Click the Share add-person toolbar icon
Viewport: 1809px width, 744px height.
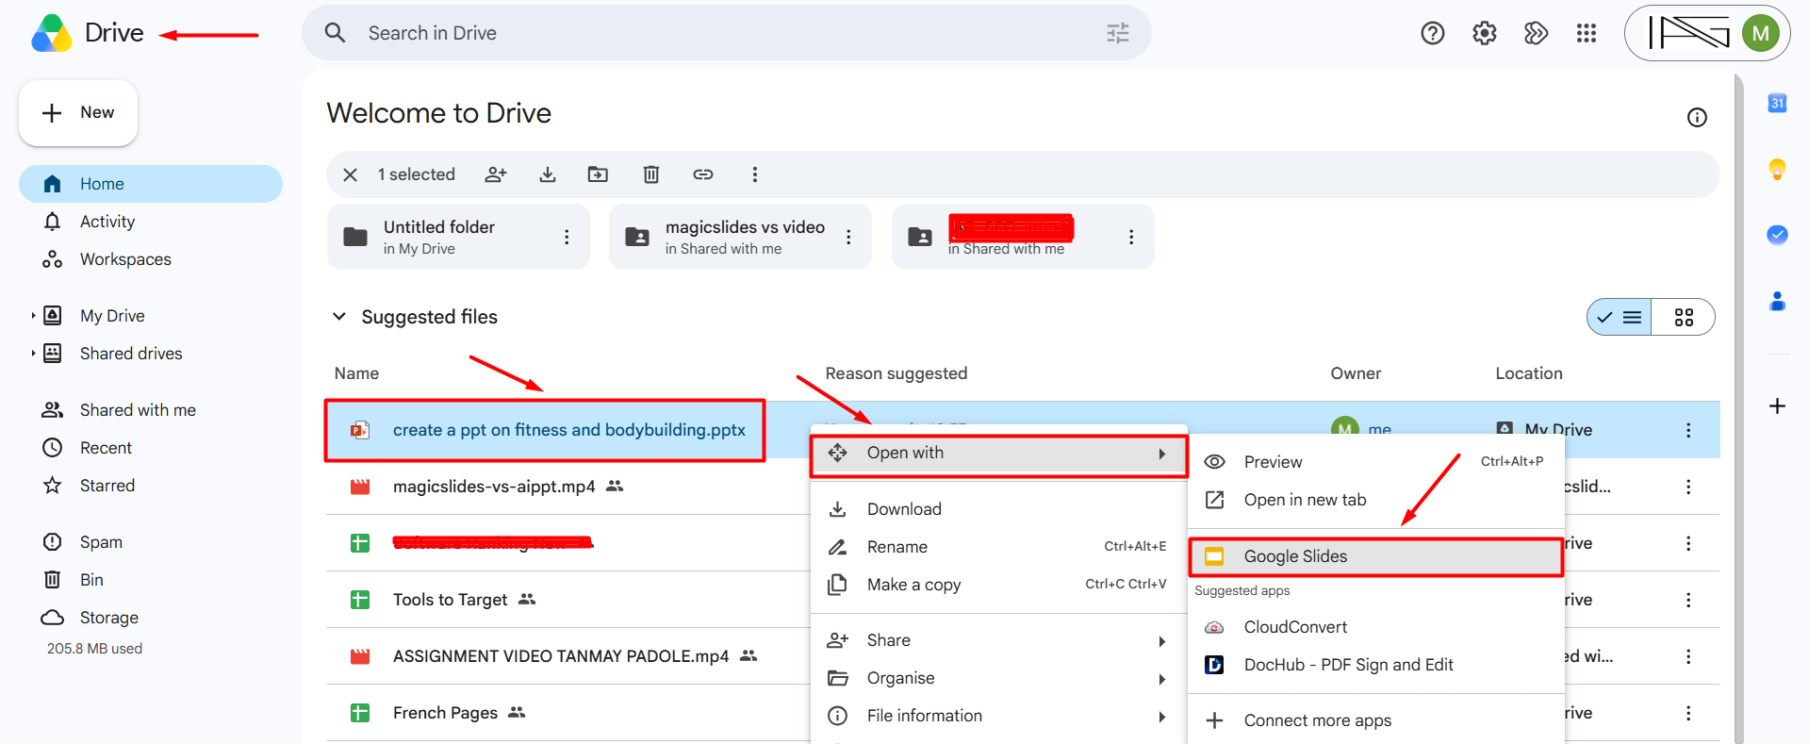point(496,174)
